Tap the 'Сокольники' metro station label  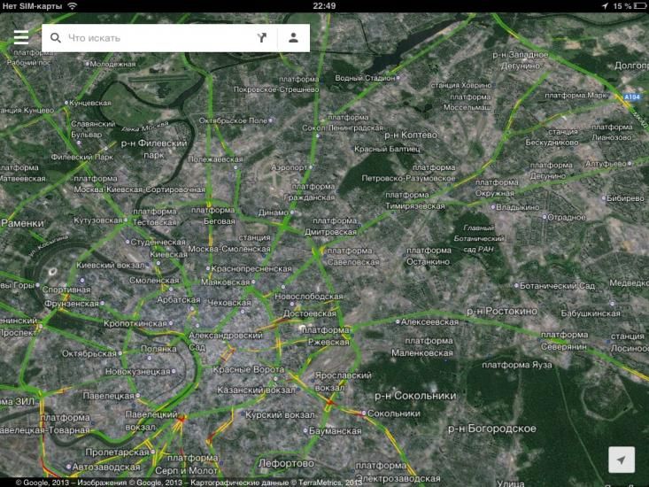pos(394,414)
